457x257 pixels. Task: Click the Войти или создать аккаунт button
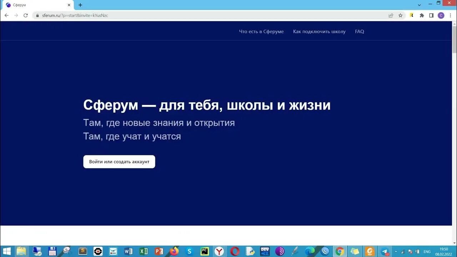(119, 161)
